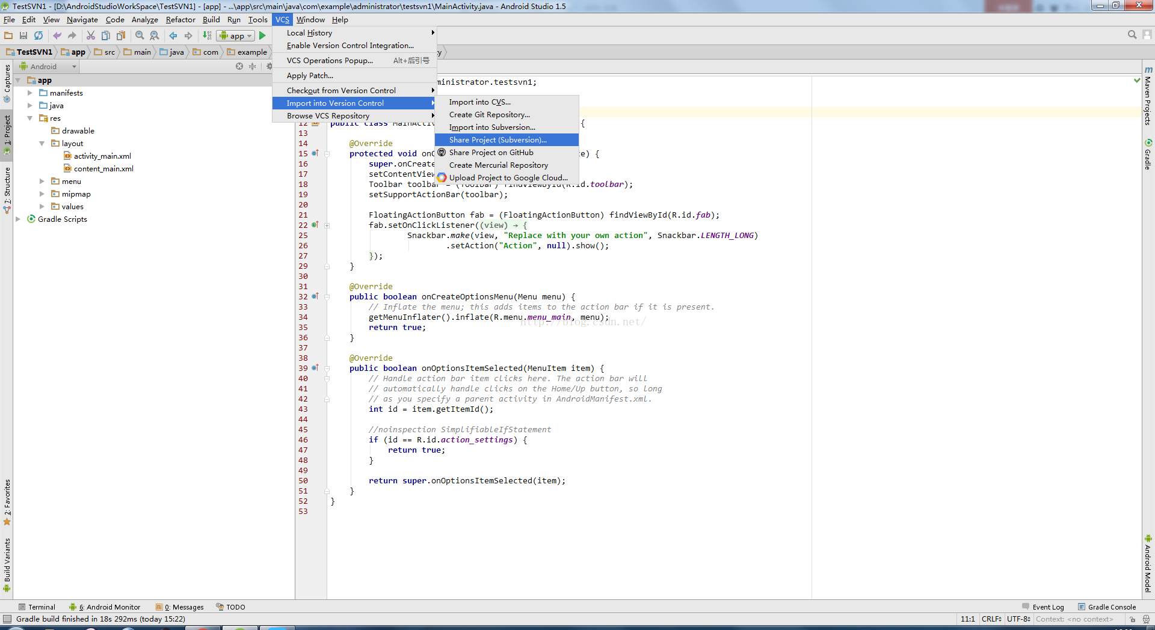The height and width of the screenshot is (630, 1155).
Task: Collapse the res folder node
Action: pyautogui.click(x=30, y=118)
